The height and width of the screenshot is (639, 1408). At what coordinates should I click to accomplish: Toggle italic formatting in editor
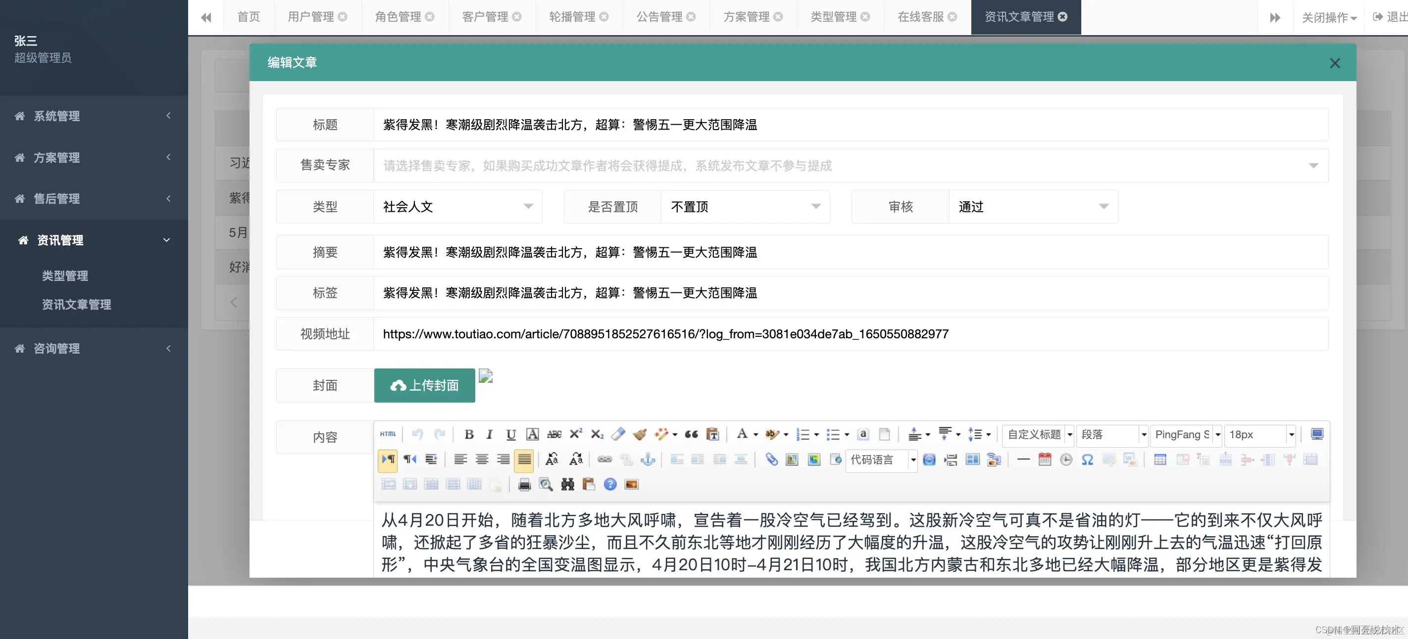[489, 434]
